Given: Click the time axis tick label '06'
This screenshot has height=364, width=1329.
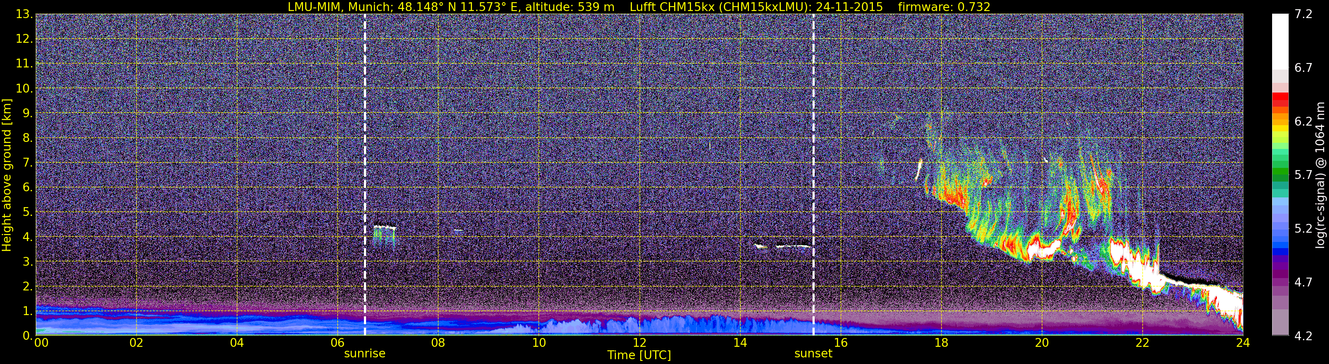Looking at the screenshot, I should click(x=337, y=343).
